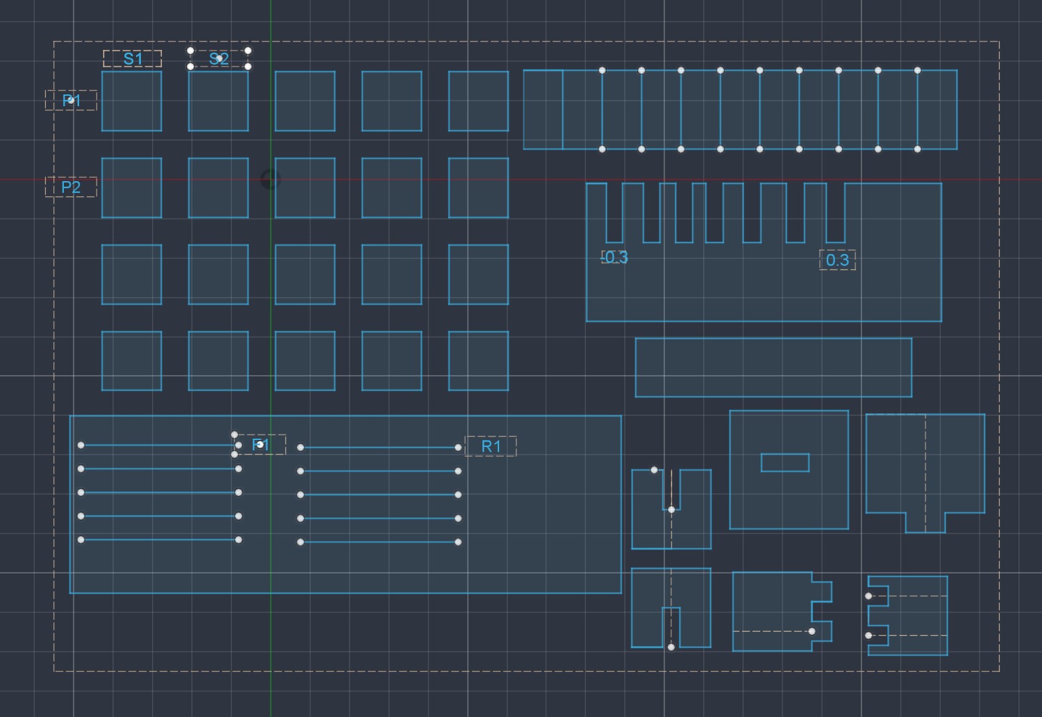The image size is (1042, 717).
Task: Click the R1 label beside the lines
Action: click(x=491, y=446)
